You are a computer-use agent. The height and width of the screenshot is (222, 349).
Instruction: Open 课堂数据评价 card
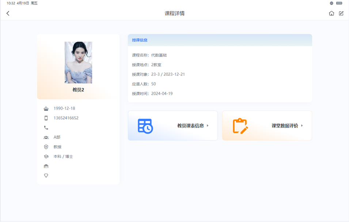267,126
